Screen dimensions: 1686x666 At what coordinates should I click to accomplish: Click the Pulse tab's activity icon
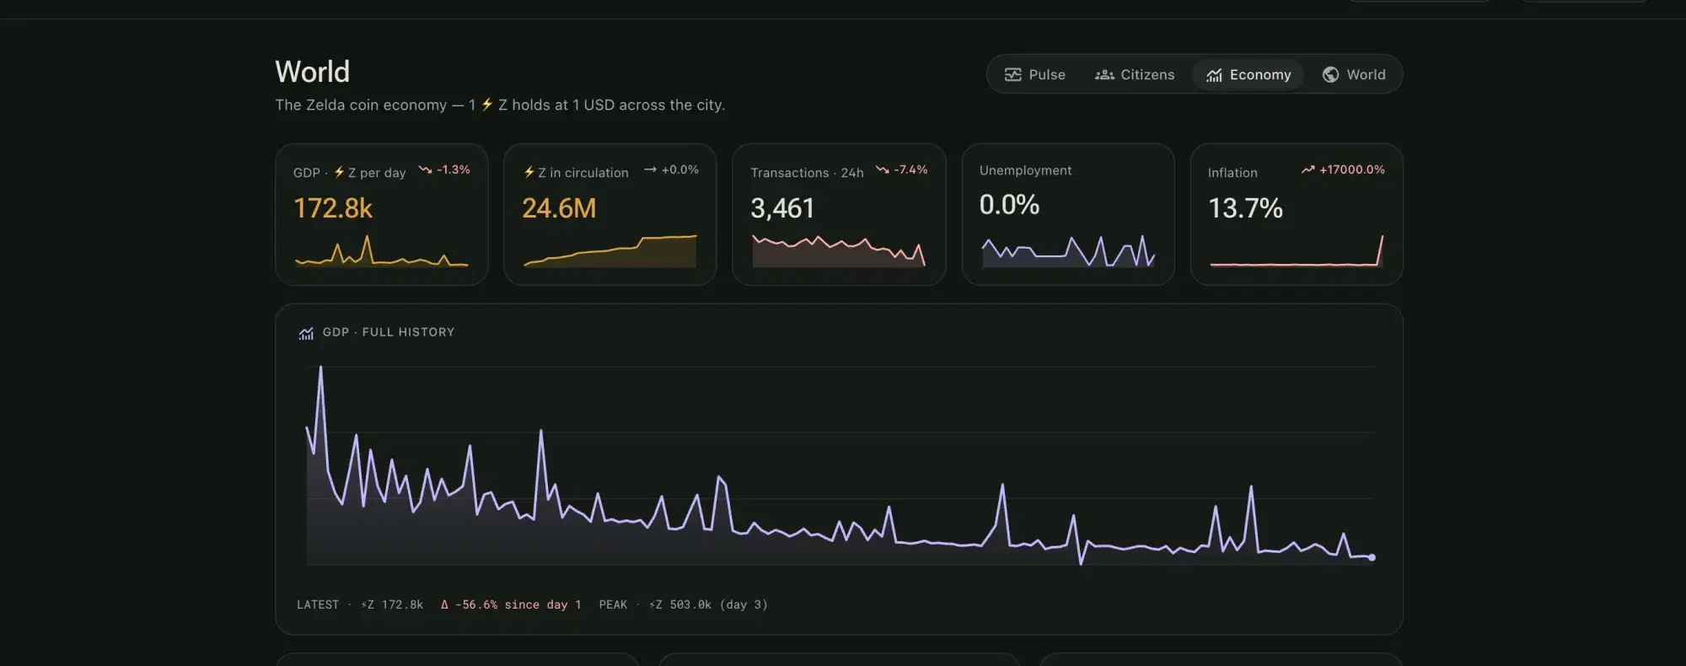tap(1012, 75)
